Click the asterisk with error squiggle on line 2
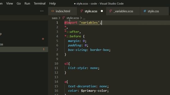170x95 pixels. [65, 27]
